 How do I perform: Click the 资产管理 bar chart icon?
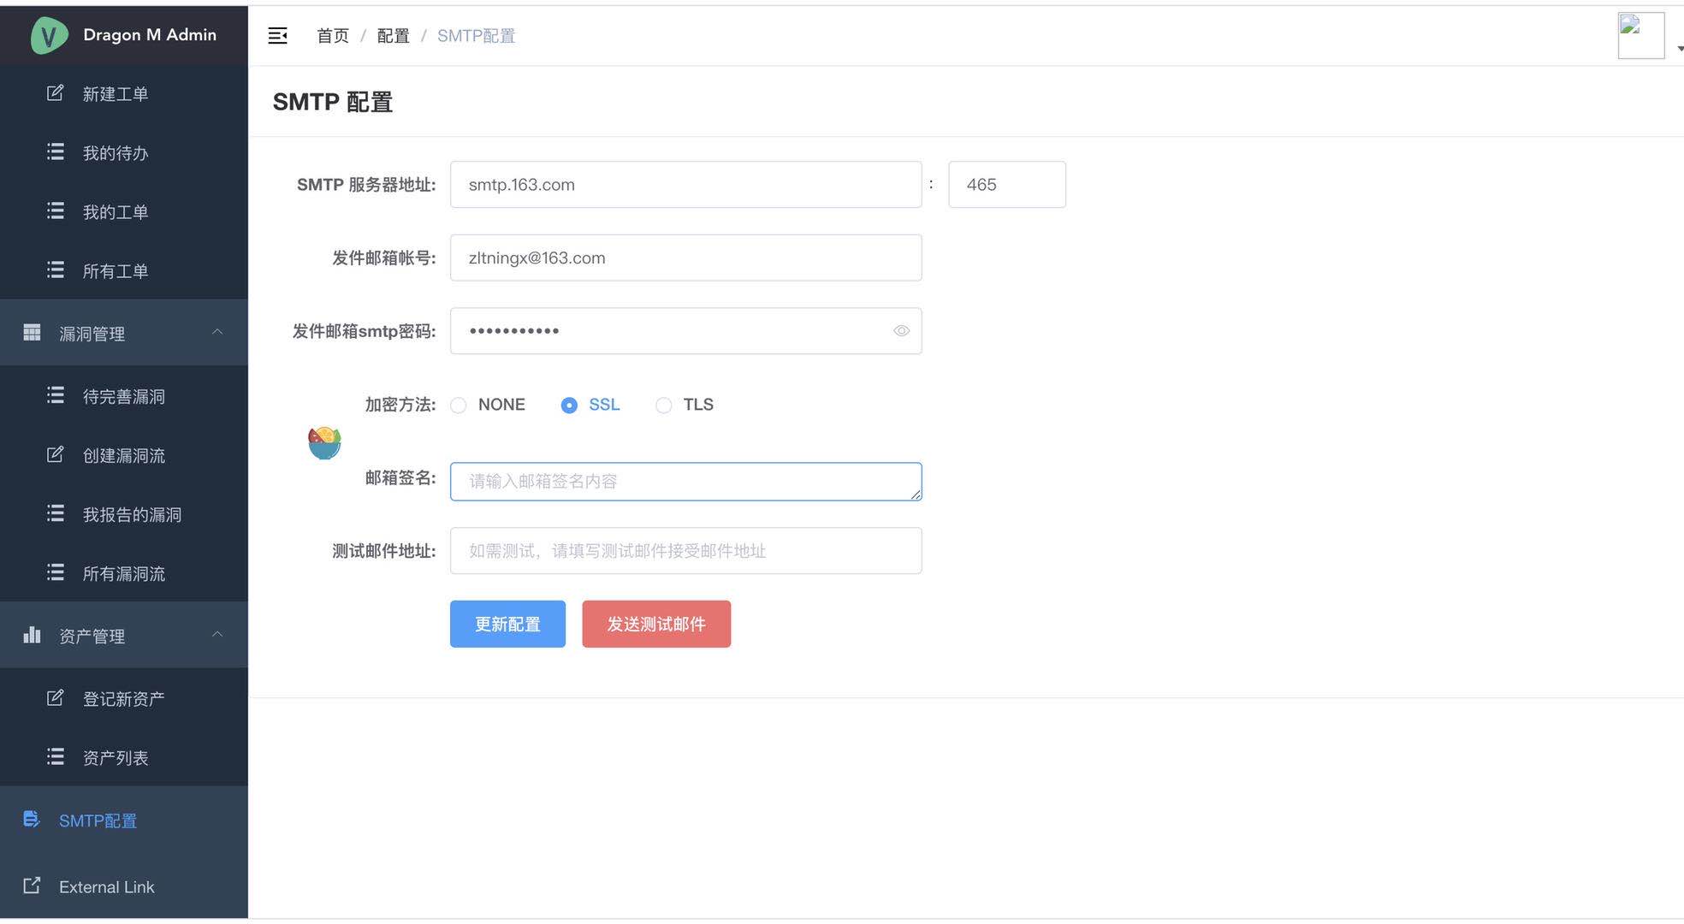pyautogui.click(x=32, y=635)
